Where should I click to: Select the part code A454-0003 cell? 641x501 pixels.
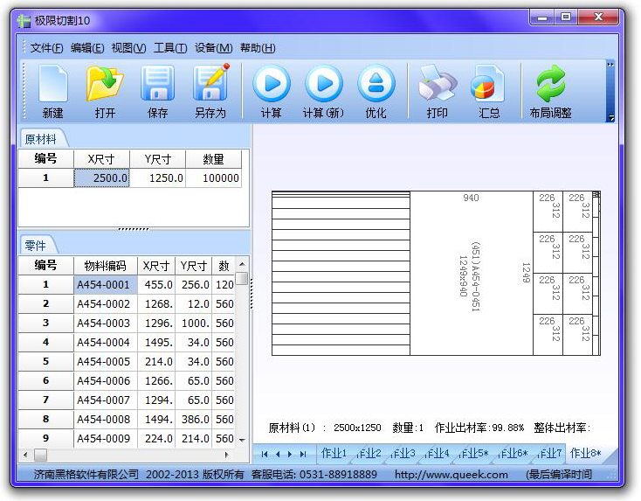(106, 323)
